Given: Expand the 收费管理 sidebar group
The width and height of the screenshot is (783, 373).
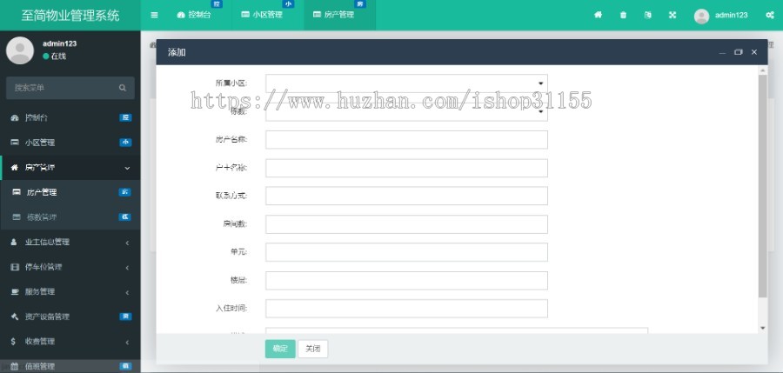Looking at the screenshot, I should pos(70,342).
